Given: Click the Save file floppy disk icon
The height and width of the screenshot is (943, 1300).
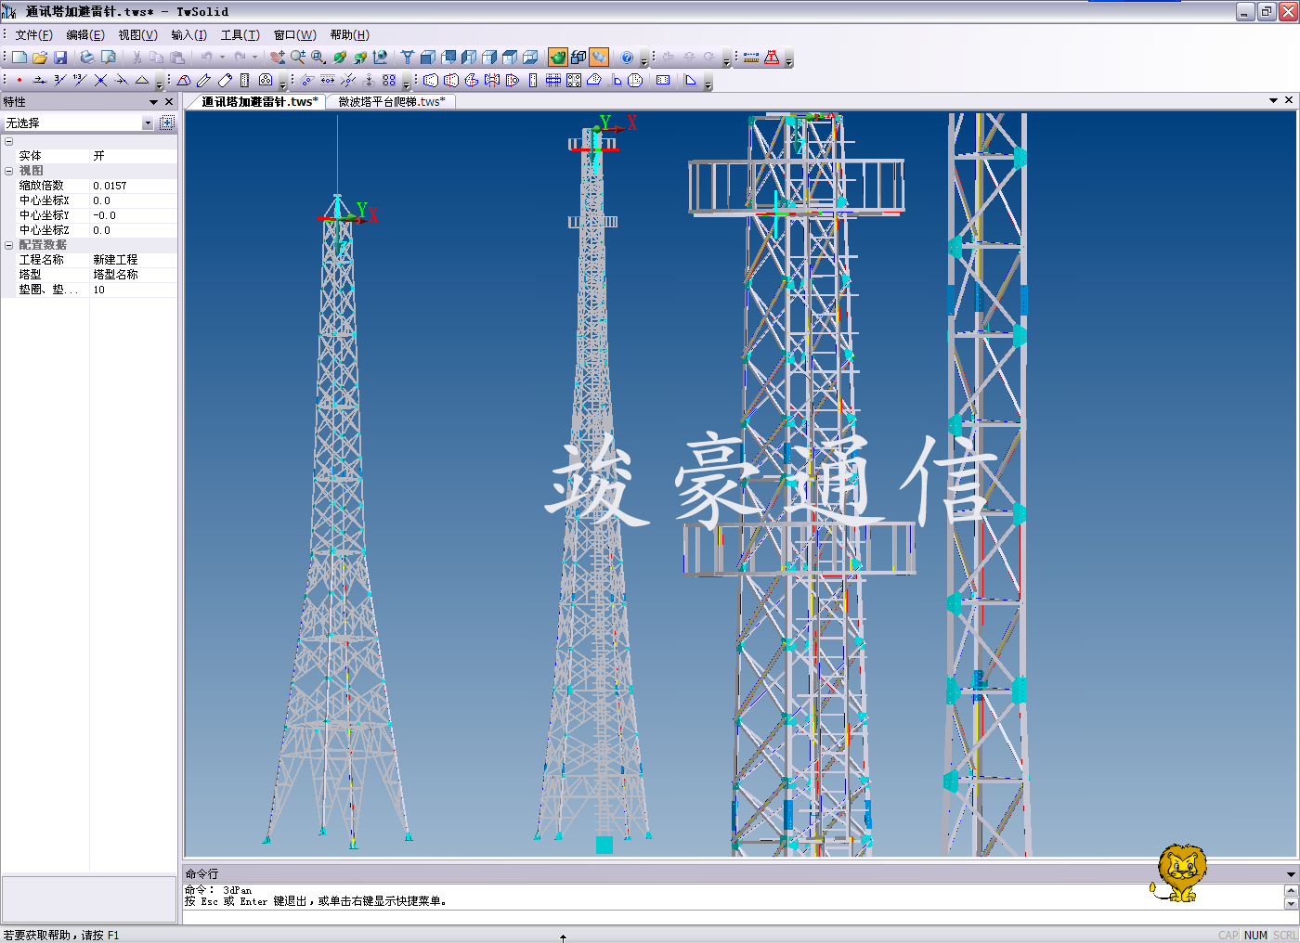Looking at the screenshot, I should click(x=60, y=58).
